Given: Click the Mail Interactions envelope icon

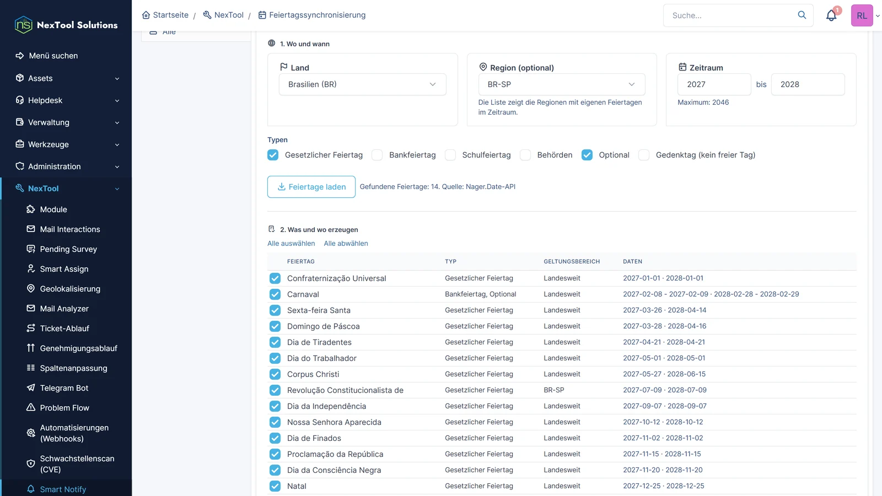Looking at the screenshot, I should click(x=31, y=229).
